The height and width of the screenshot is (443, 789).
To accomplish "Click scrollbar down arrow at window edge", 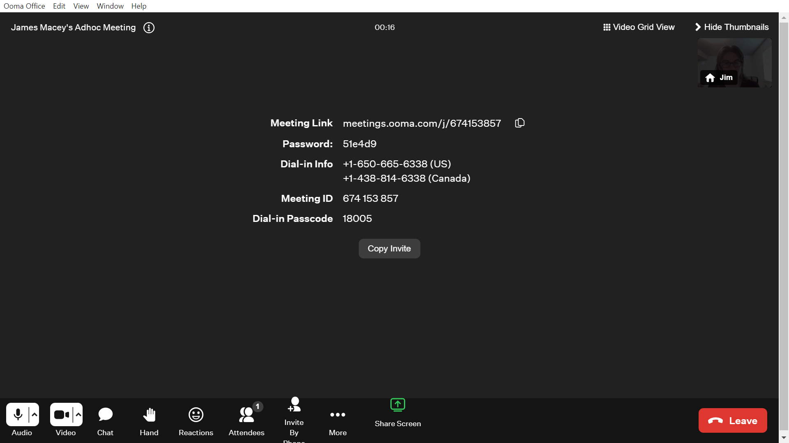I will (x=784, y=438).
